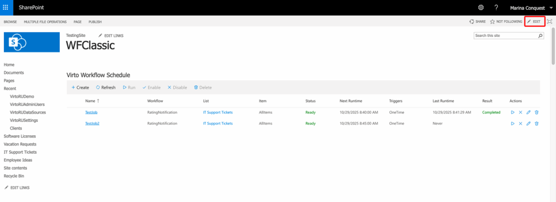This screenshot has width=556, height=202.
Task: Open Recycle Bin in navigation
Action: tap(14, 176)
